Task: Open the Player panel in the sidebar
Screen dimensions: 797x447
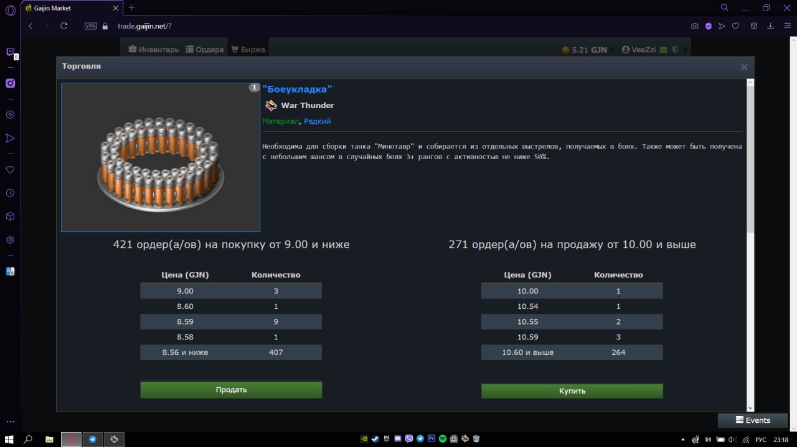Action: (x=10, y=114)
